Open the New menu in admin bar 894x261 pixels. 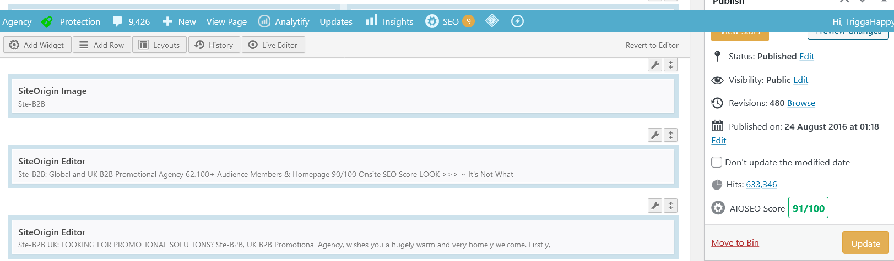coord(180,21)
